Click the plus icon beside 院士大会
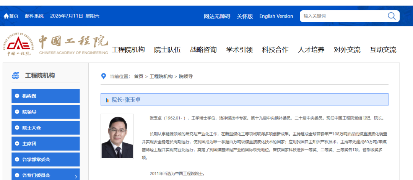Viewport: 413px width, 180px height. tap(17, 128)
